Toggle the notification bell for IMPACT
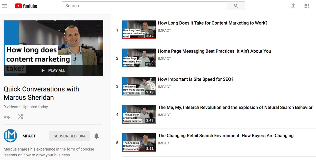The width and height of the screenshot is (316, 160). pos(97,136)
